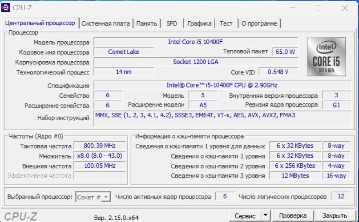Viewport: 359px width, 222px height.
Task: Click the 4-way L2 associativity value
Action: point(336,166)
